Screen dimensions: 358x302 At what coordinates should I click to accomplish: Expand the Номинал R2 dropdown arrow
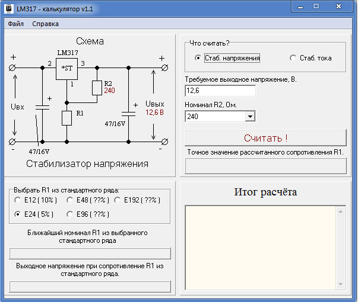coord(250,117)
